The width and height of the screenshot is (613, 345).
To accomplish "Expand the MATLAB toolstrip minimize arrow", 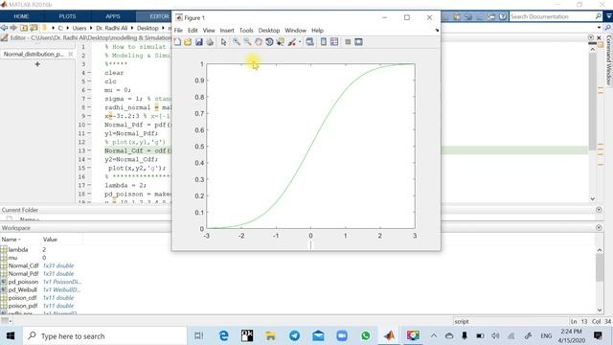I will point(609,16).
